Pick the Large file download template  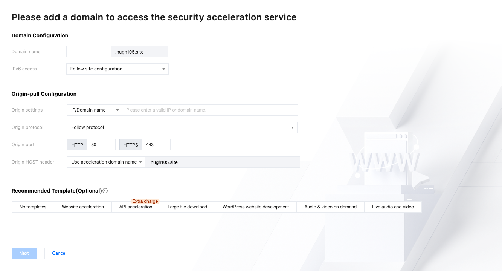[x=187, y=207]
